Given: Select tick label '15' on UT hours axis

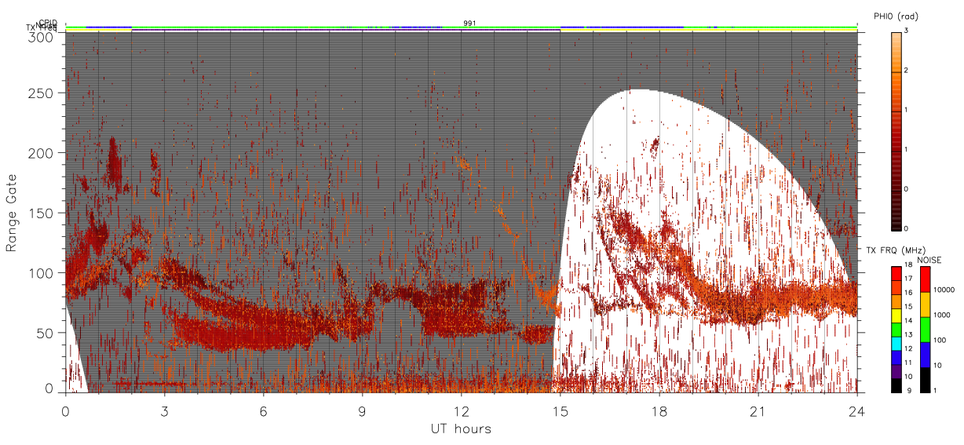Looking at the screenshot, I should [560, 410].
